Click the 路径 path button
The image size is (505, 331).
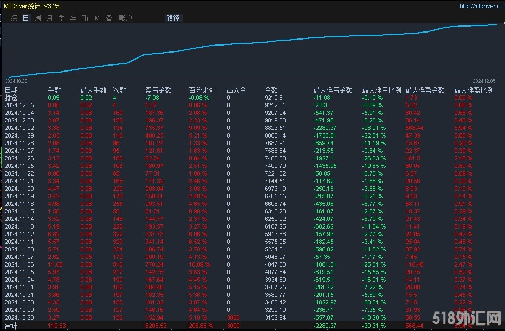[173, 18]
